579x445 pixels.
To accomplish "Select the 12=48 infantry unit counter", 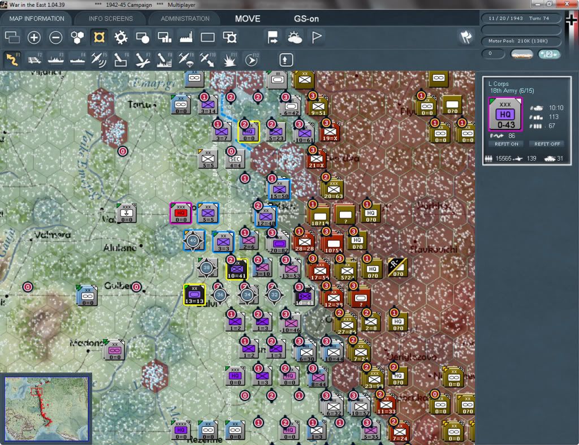I will click(266, 217).
